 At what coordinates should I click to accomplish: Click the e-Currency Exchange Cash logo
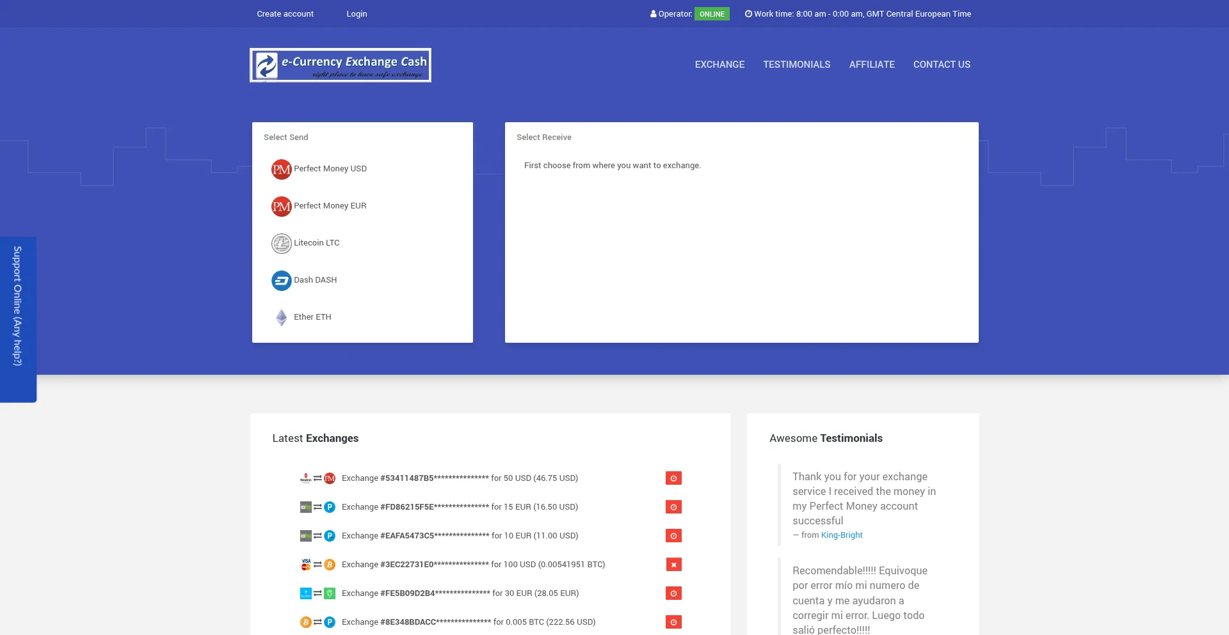341,65
